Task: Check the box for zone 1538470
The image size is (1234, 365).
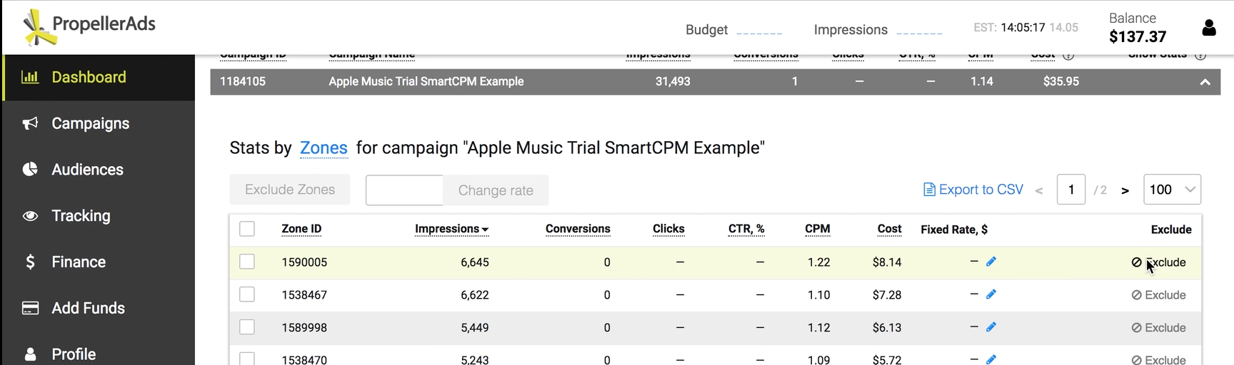Action: [247, 359]
